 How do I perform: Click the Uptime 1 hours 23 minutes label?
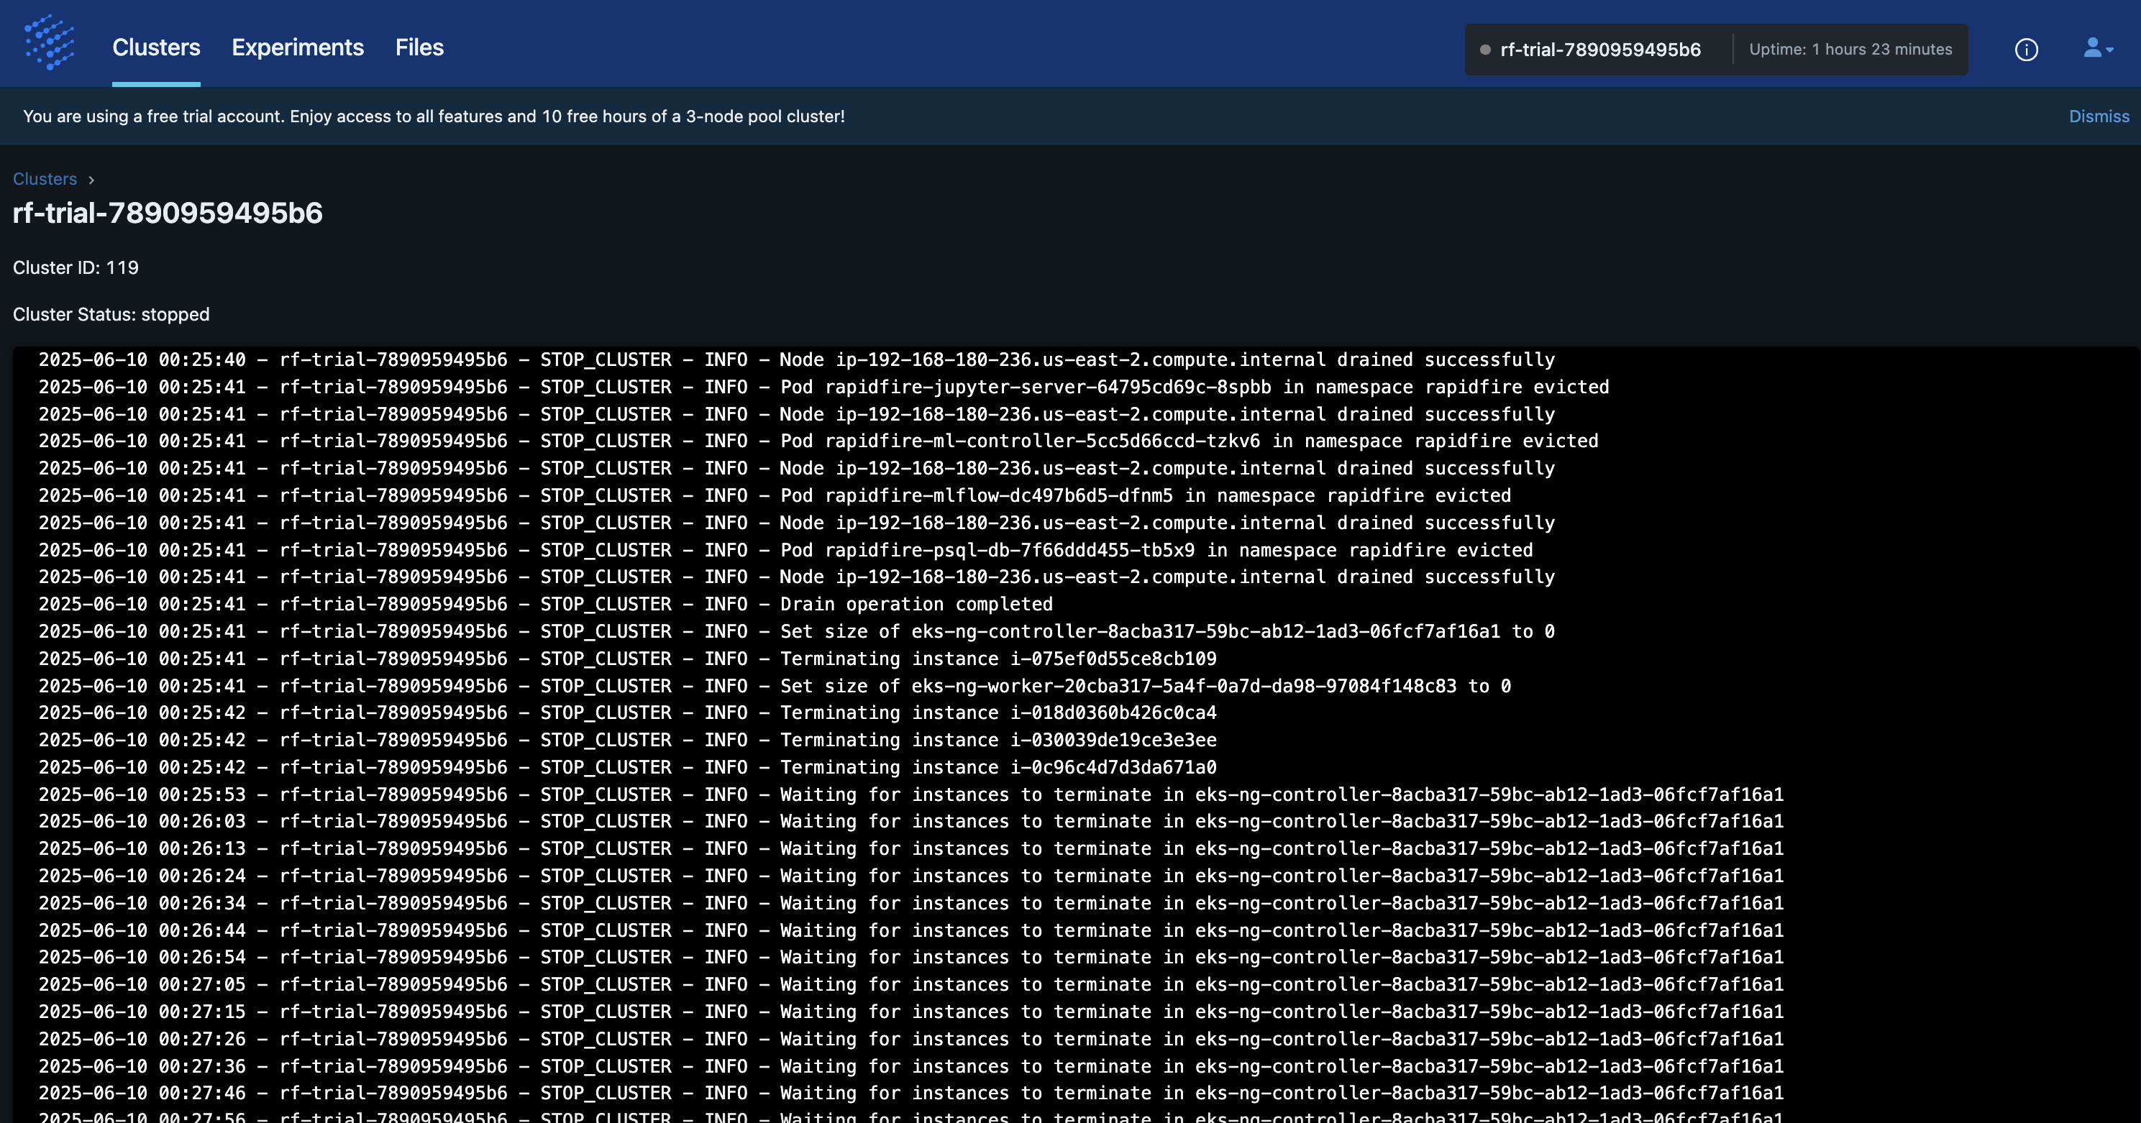tap(1850, 49)
